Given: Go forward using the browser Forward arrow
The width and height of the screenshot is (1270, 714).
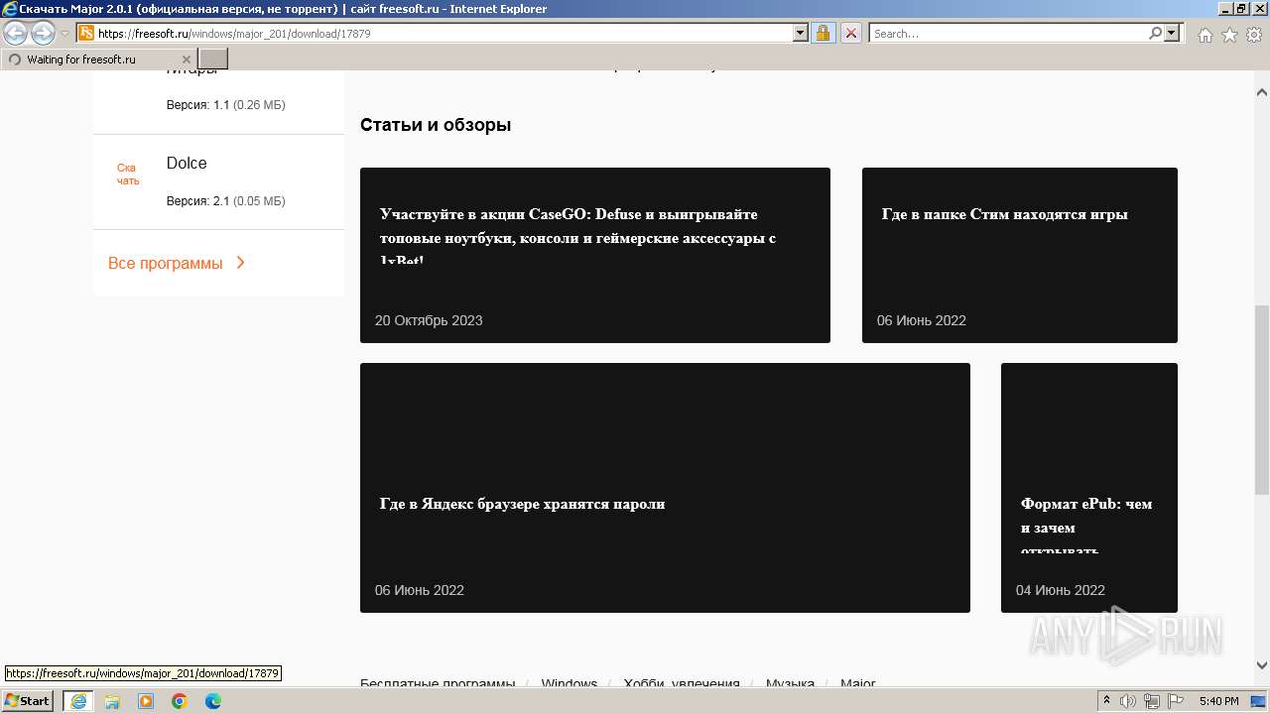Looking at the screenshot, I should pos(43,33).
